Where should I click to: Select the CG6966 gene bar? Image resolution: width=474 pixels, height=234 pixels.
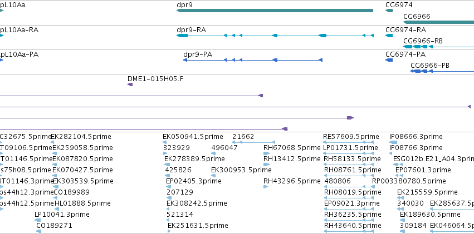[439, 22]
